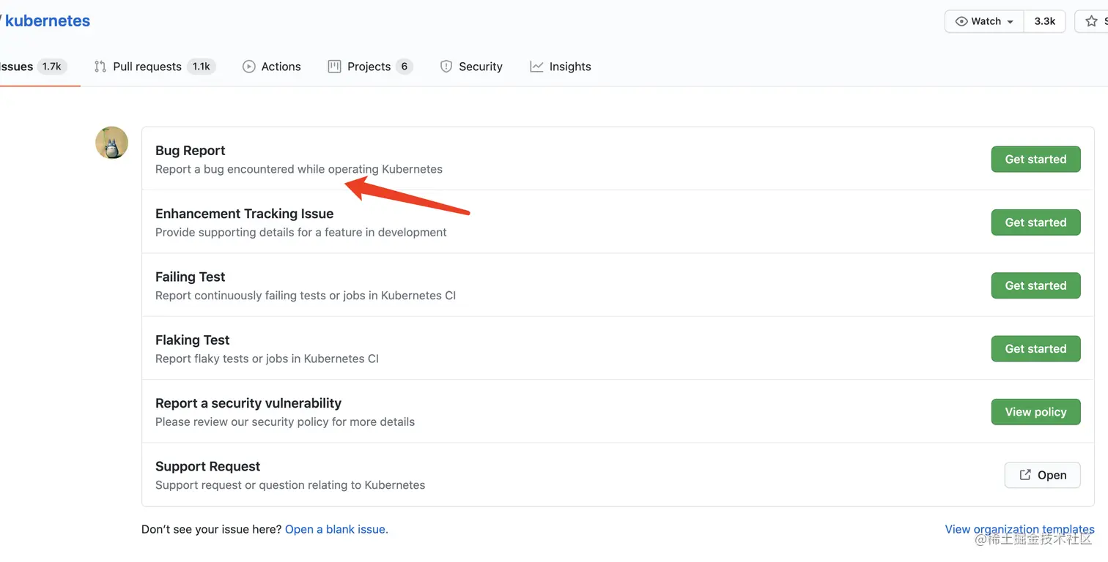Click the Issues 1.7k counter badge
Image resolution: width=1108 pixels, height=562 pixels.
52,67
